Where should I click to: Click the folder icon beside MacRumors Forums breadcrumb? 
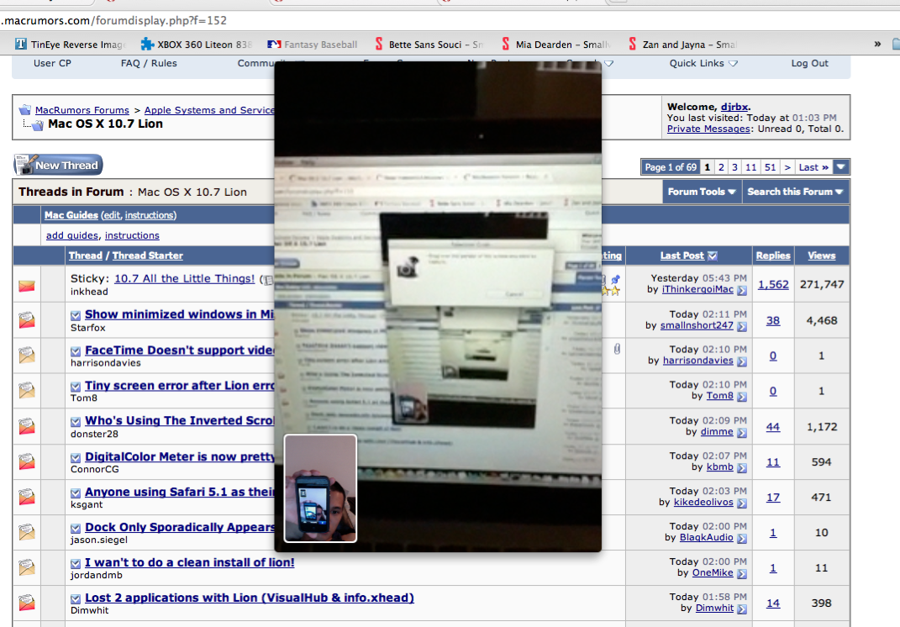24,109
